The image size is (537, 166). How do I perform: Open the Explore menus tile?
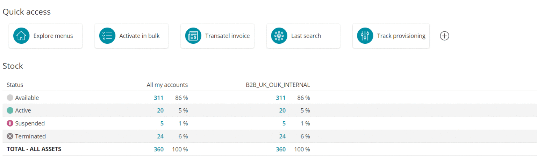click(x=45, y=36)
